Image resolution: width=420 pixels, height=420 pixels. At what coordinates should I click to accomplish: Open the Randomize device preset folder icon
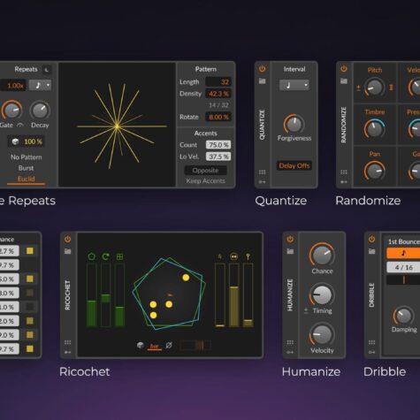[344, 80]
